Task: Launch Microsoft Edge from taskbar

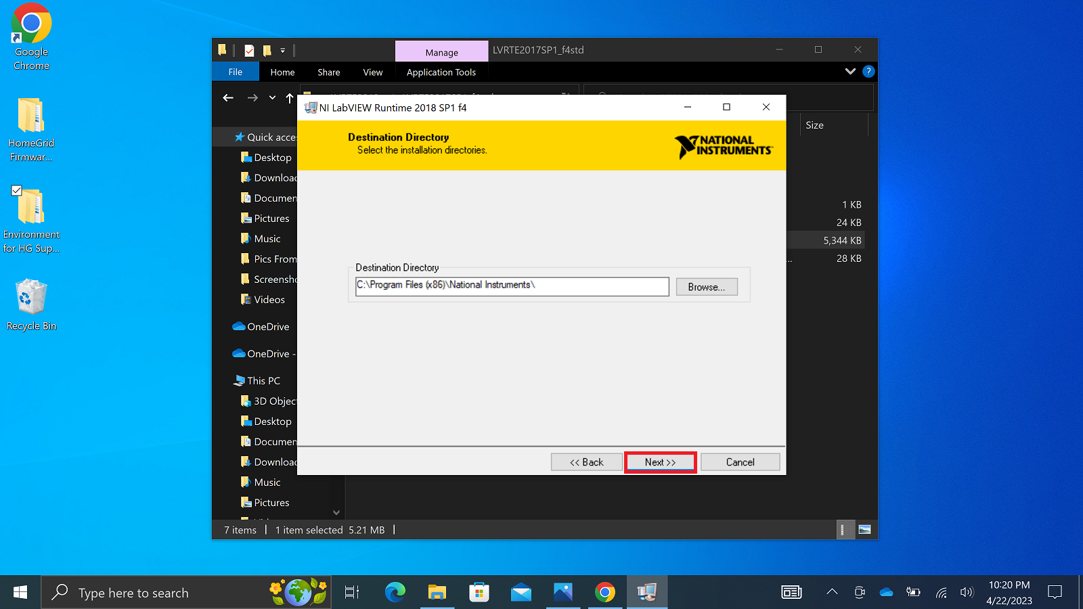Action: pos(395,593)
